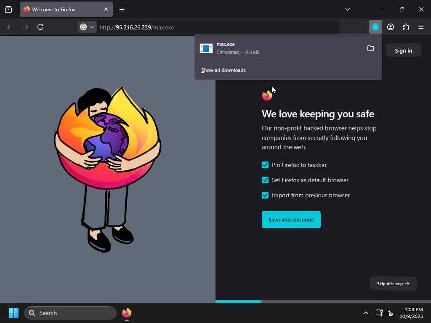
Task: Open the Firefox account icon
Action: 391,27
